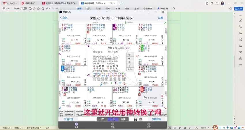Image resolution: width=245 pixels, height=130 pixels.
Task: Click the Sogou input method S icon
Action: pos(215,127)
